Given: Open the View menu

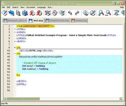Looking at the screenshot, I should point(22,7).
